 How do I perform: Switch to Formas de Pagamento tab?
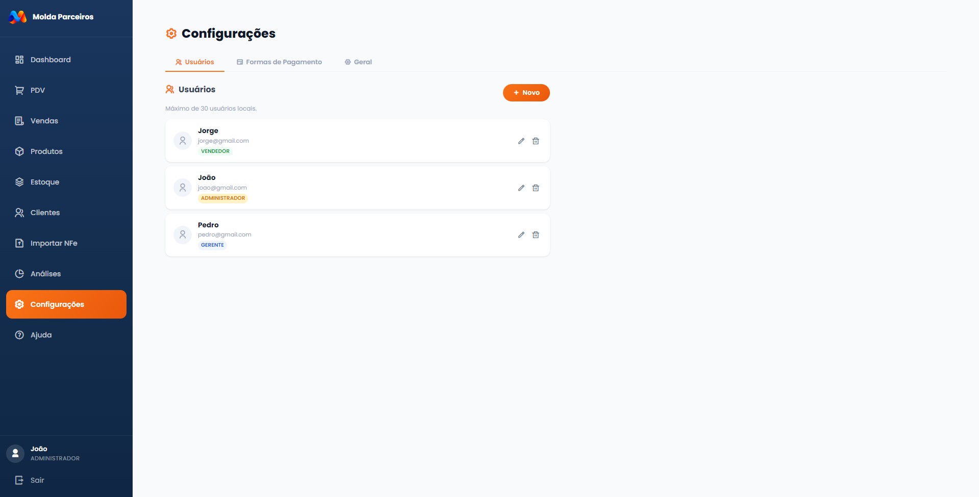pos(279,62)
